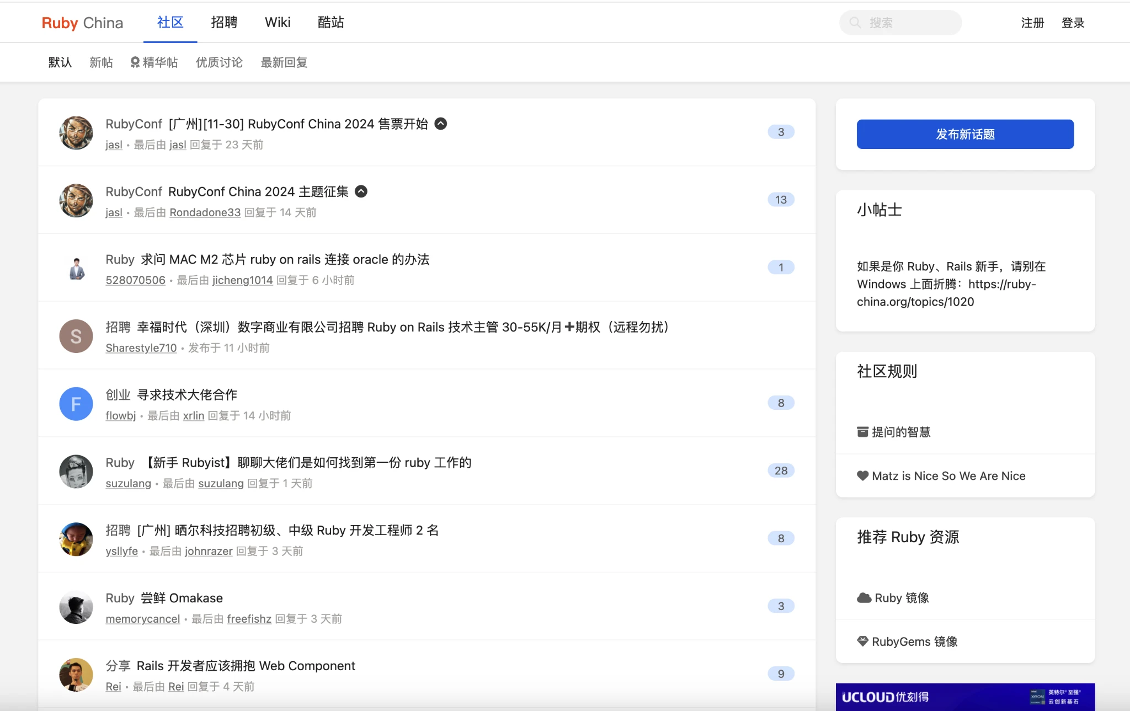This screenshot has height=711, width=1130.
Task: Click the cloud icon for Ruby 镜像
Action: [864, 598]
